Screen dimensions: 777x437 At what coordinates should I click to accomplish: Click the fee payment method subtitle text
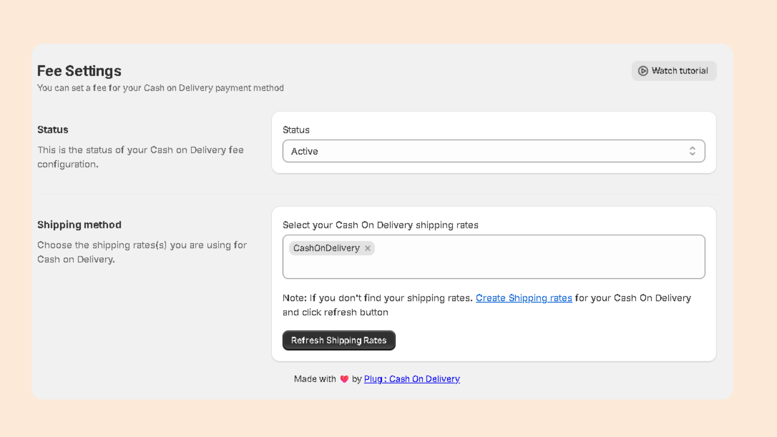pyautogui.click(x=160, y=88)
